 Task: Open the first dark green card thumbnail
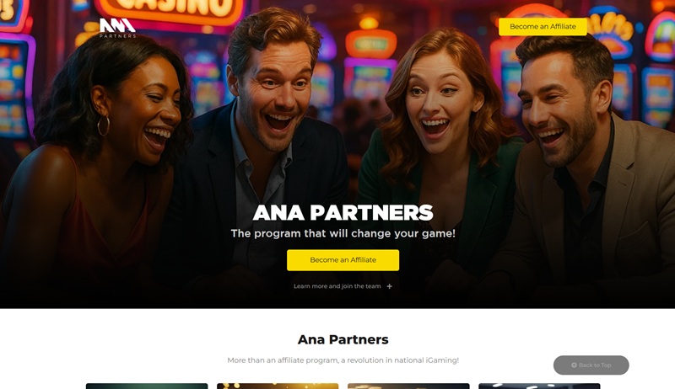point(147,386)
